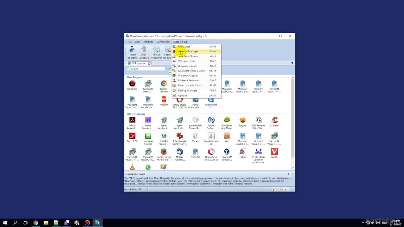
Task: Open the Help menu
Action: [x=185, y=42]
